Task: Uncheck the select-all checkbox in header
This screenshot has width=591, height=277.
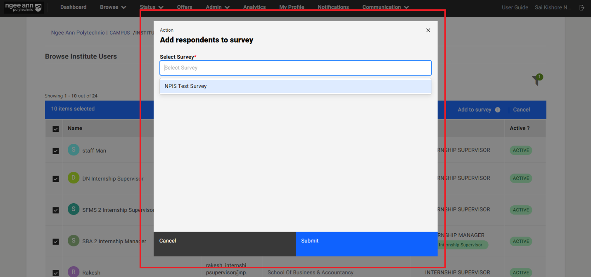Action: click(x=56, y=129)
